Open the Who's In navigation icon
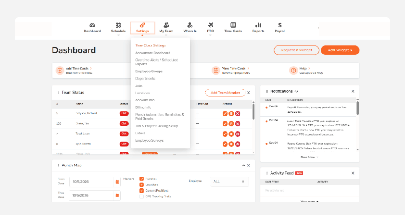Viewport: 405px width, 215px height. (x=190, y=25)
